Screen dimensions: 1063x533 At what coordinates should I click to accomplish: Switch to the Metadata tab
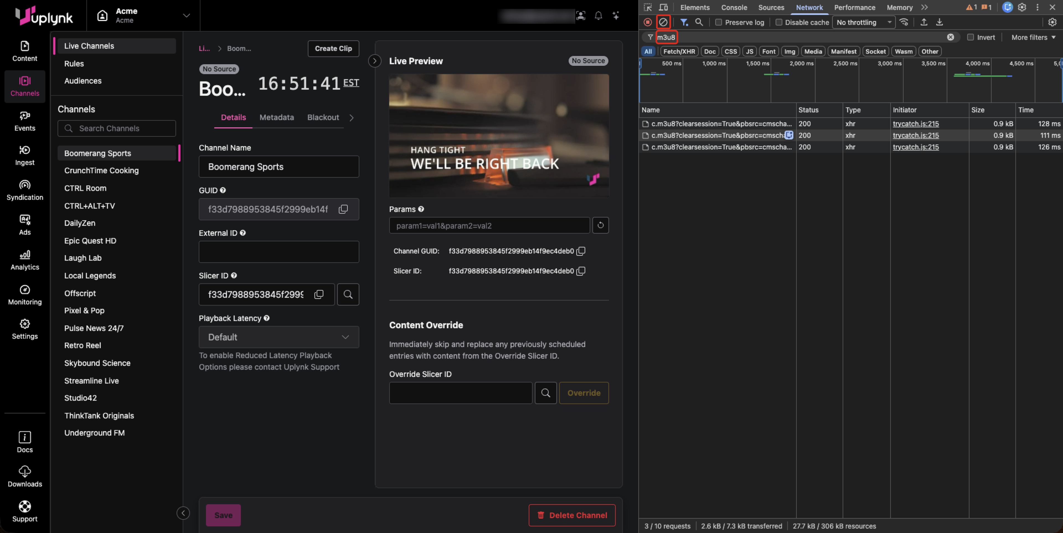pyautogui.click(x=277, y=117)
